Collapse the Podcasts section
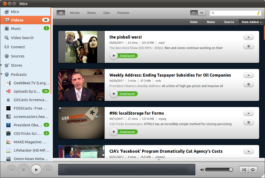The width and height of the screenshot is (265, 178). point(1,74)
